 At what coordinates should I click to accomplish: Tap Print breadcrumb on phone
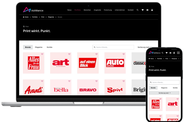pyautogui.click(x=167, y=59)
